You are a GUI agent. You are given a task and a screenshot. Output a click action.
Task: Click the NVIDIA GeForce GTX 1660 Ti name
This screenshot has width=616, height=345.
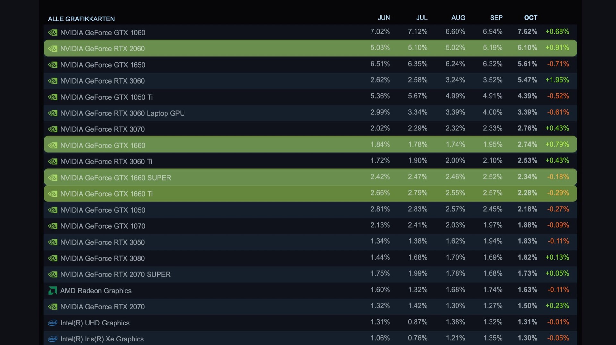click(106, 194)
